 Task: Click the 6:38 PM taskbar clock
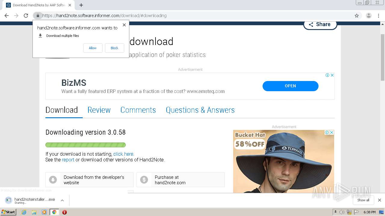(x=369, y=212)
